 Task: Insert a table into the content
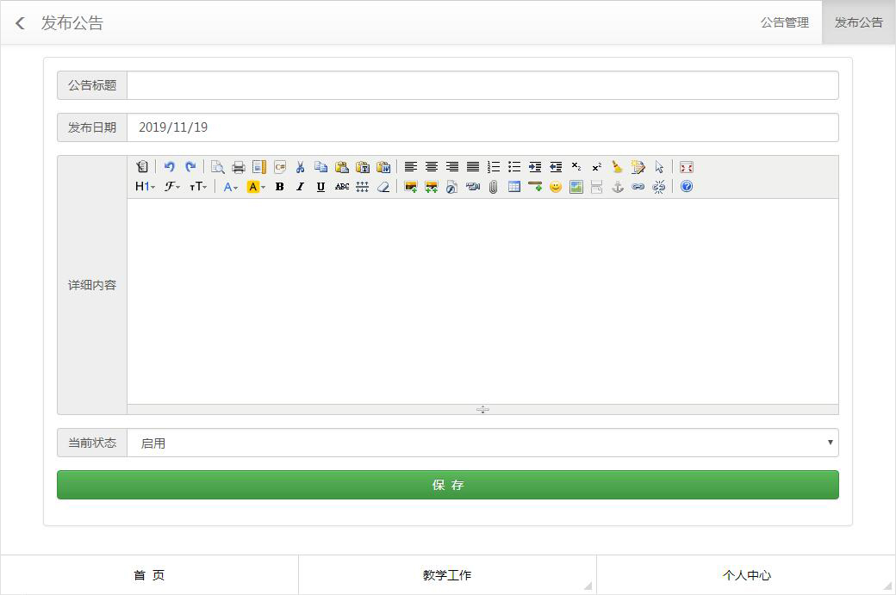click(514, 187)
